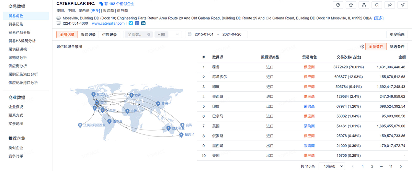Open Caterpillar's Twitter profile icon
This screenshot has width=412, height=171.
point(130,23)
